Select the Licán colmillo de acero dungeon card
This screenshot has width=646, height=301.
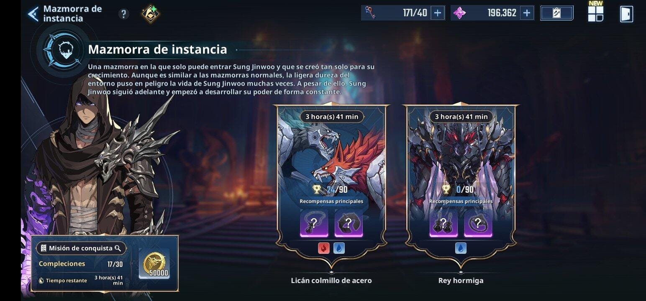331,184
